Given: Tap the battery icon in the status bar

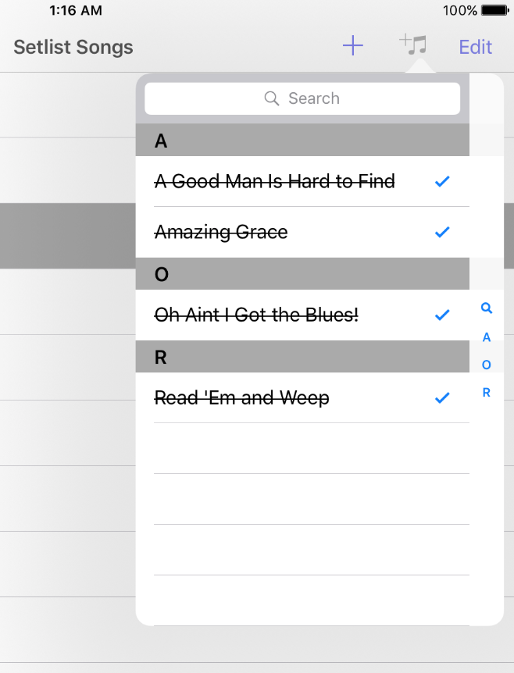Looking at the screenshot, I should pos(494,11).
